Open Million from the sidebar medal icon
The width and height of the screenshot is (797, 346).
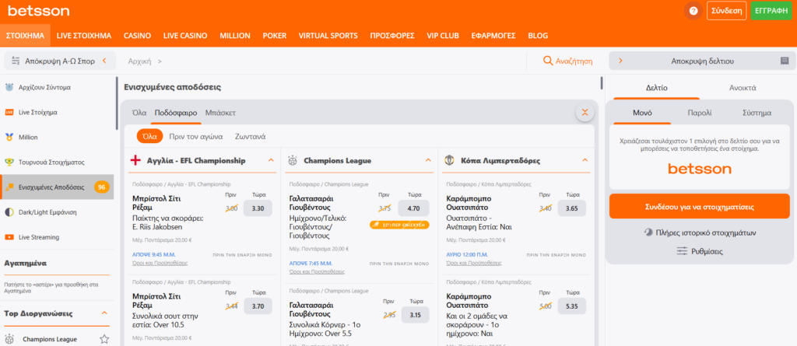tap(9, 137)
